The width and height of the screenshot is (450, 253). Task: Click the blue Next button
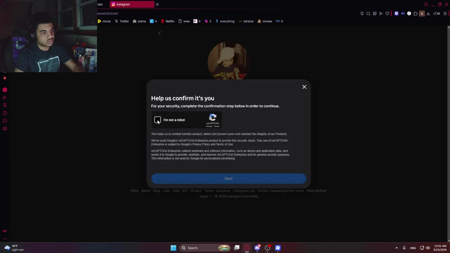tap(229, 179)
